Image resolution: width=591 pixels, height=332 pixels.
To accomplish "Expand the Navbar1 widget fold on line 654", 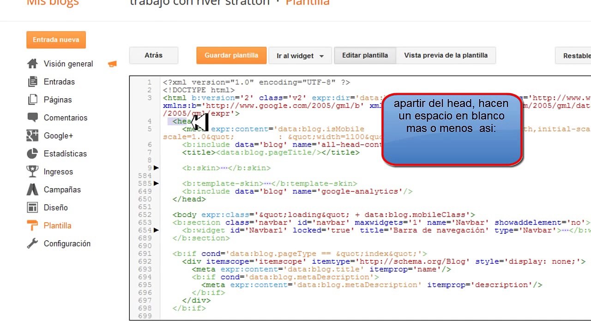I will (156, 230).
